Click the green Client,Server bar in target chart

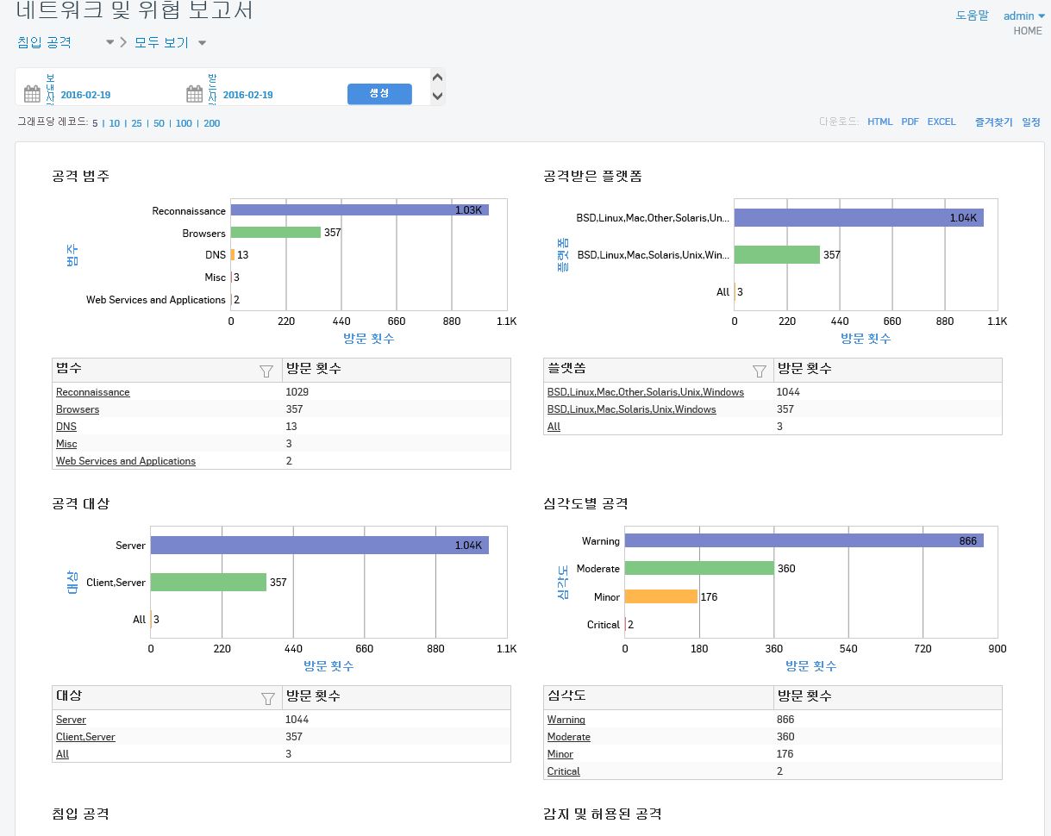(x=209, y=582)
